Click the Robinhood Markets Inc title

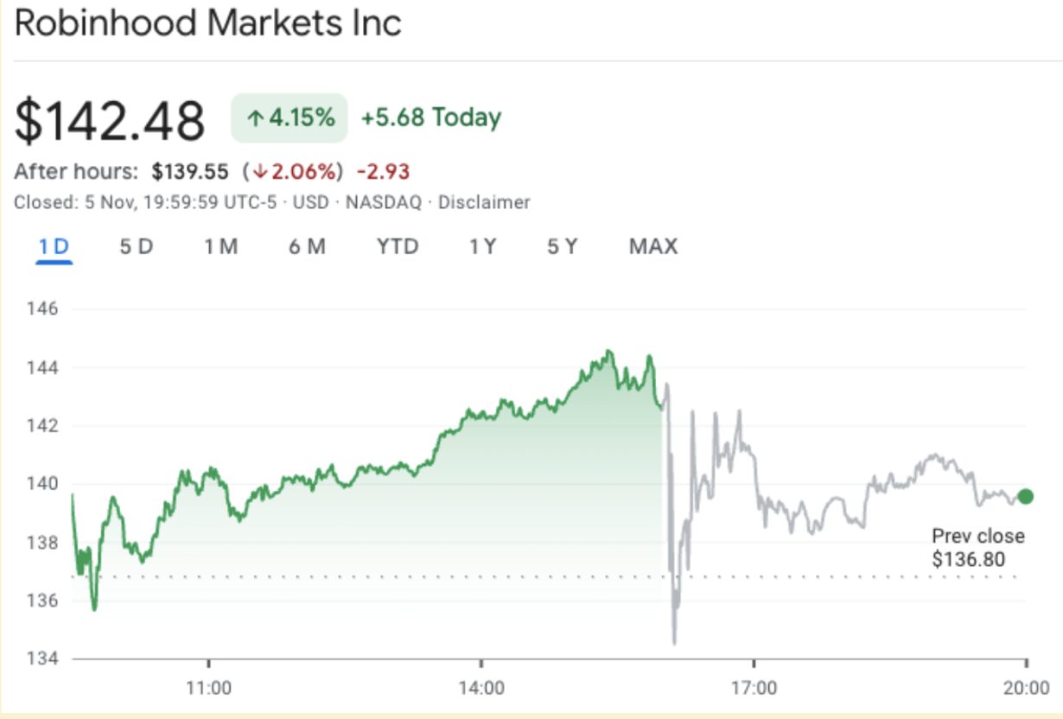207,24
